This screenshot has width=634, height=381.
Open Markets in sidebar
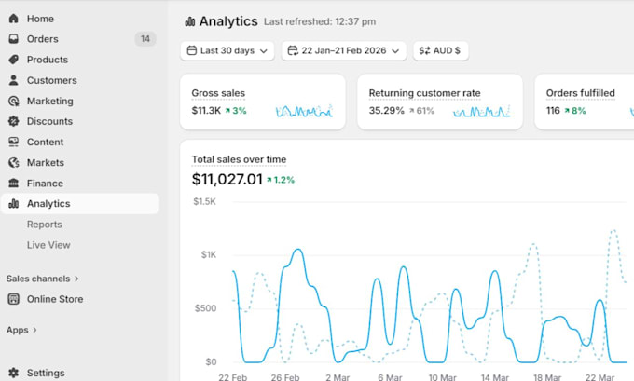point(80,162)
